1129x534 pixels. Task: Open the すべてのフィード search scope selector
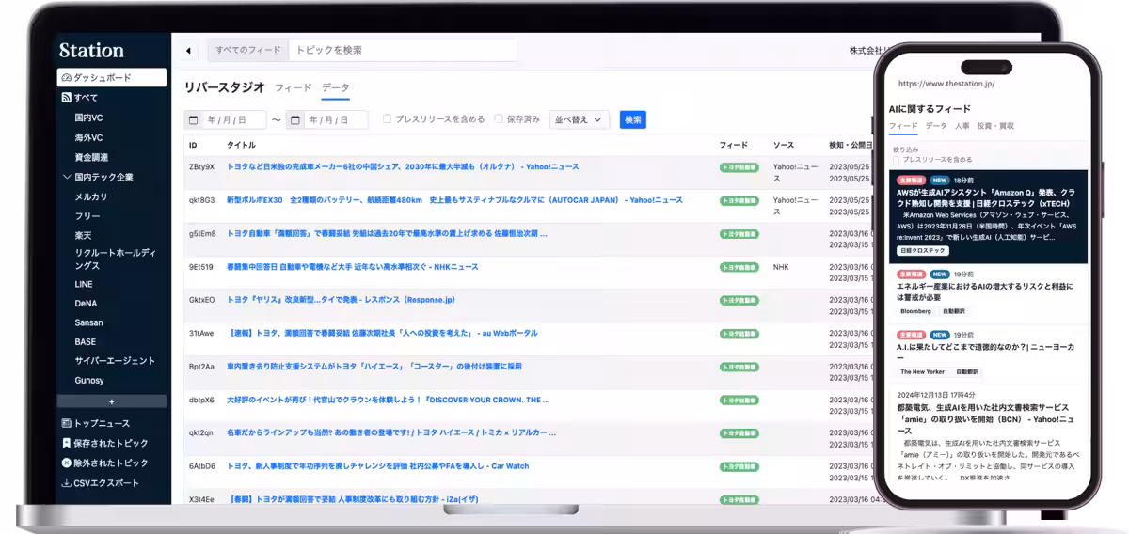(248, 50)
